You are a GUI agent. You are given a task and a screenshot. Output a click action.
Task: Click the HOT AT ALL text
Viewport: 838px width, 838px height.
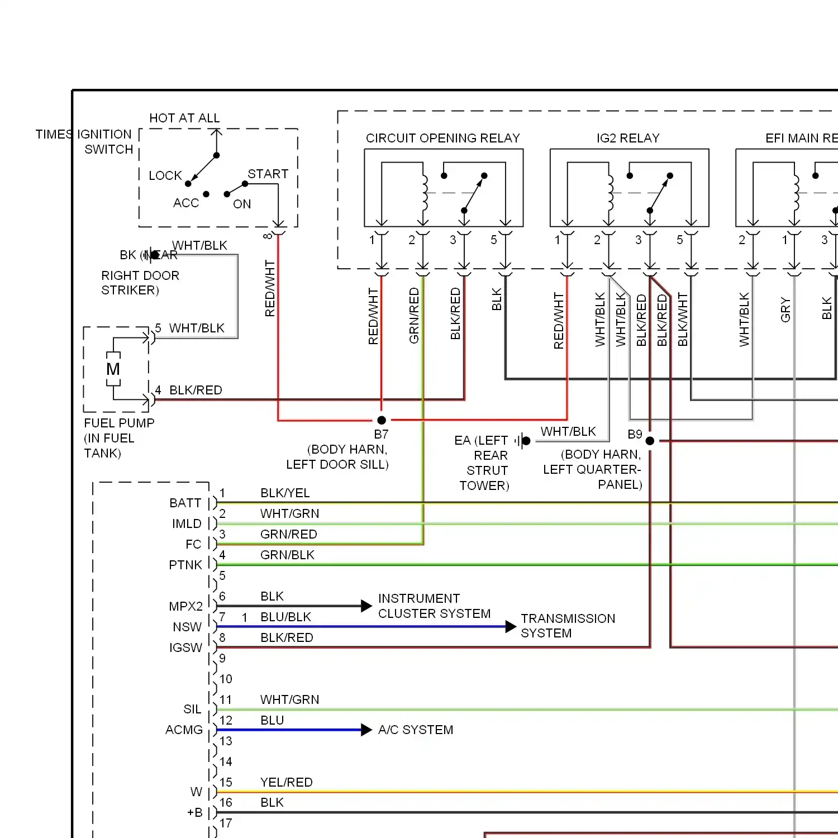point(184,118)
